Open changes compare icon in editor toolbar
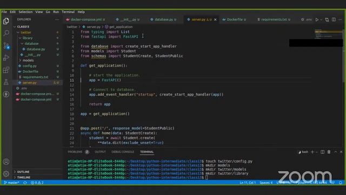 click(327, 19)
